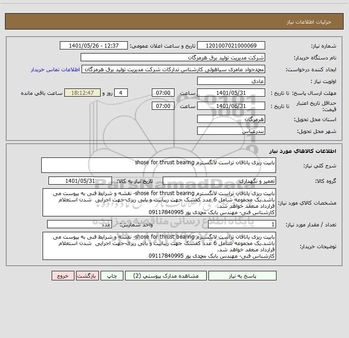Click response deadline date 1401/05/31 field
This screenshot has height=338, width=349.
pos(231,93)
